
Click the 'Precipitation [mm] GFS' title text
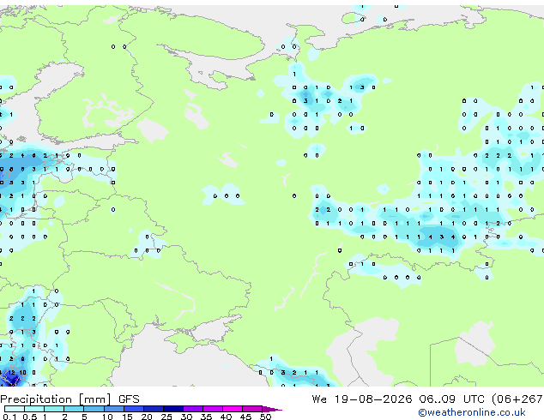[x=70, y=399]
